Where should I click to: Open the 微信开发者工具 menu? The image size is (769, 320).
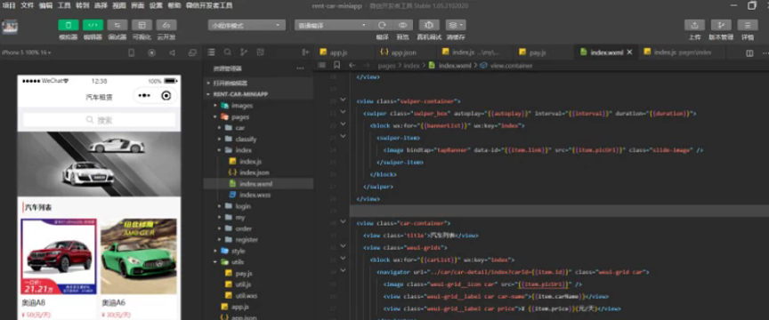click(209, 5)
